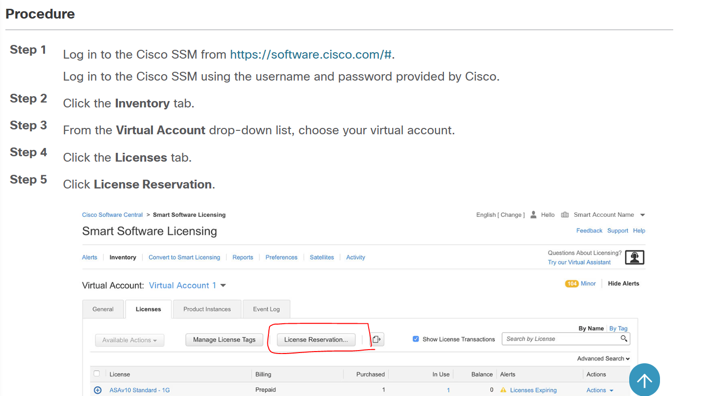704x396 pixels.
Task: Click the Billing column header
Action: click(x=263, y=375)
